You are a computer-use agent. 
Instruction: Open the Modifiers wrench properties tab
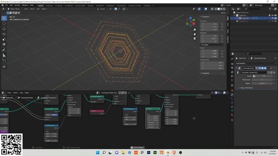tap(232, 94)
